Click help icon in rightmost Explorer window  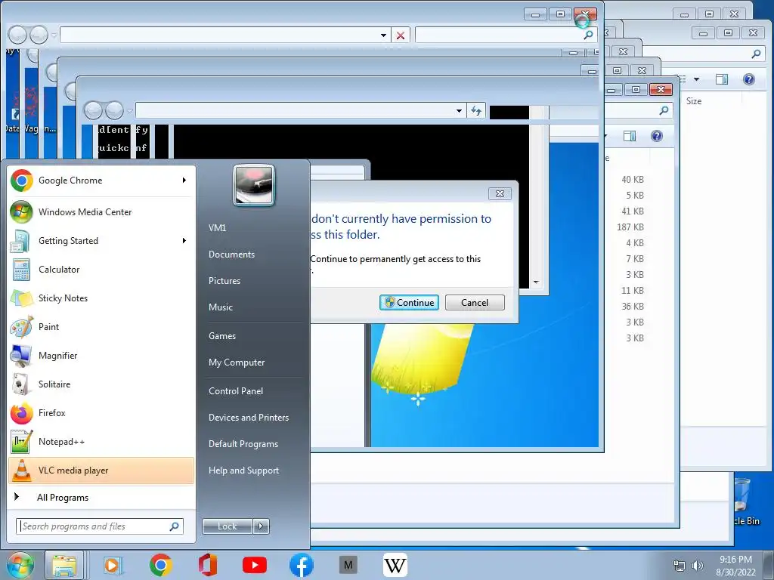point(748,79)
